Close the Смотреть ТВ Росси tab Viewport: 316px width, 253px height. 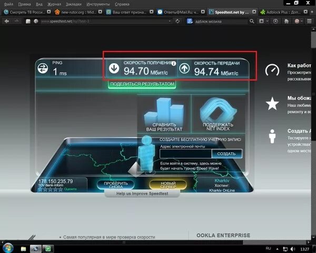(49, 12)
